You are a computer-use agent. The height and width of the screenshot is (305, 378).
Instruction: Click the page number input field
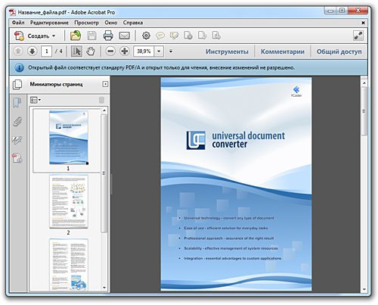coord(47,51)
